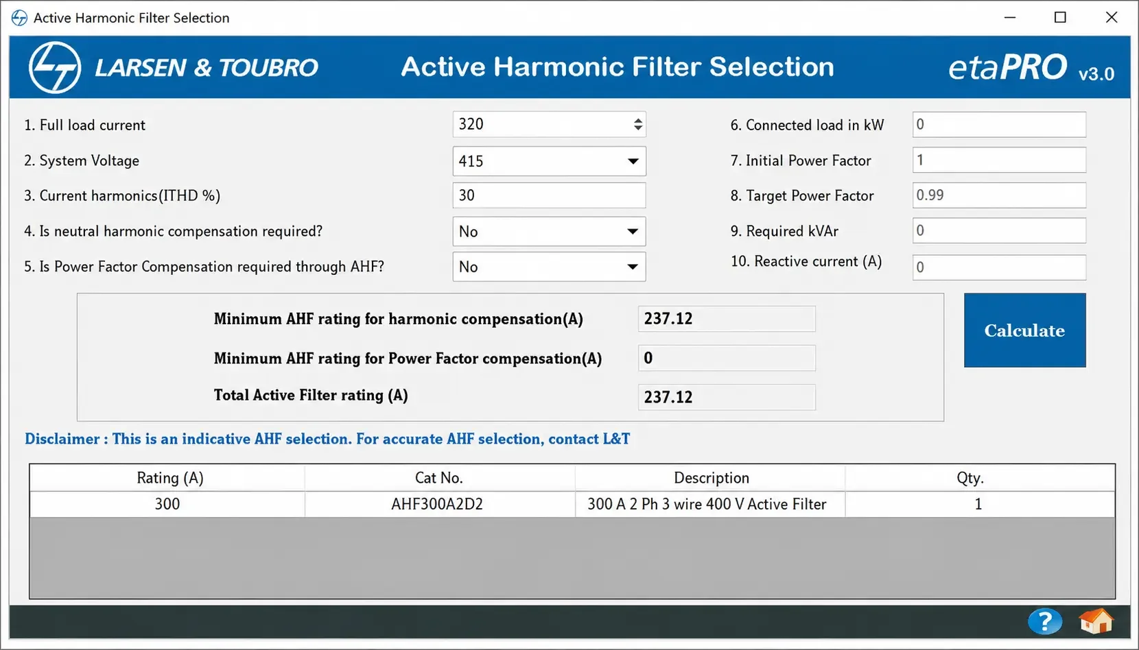Open the blue Help question mark icon
Screen dimensions: 1139x650
coord(1044,622)
